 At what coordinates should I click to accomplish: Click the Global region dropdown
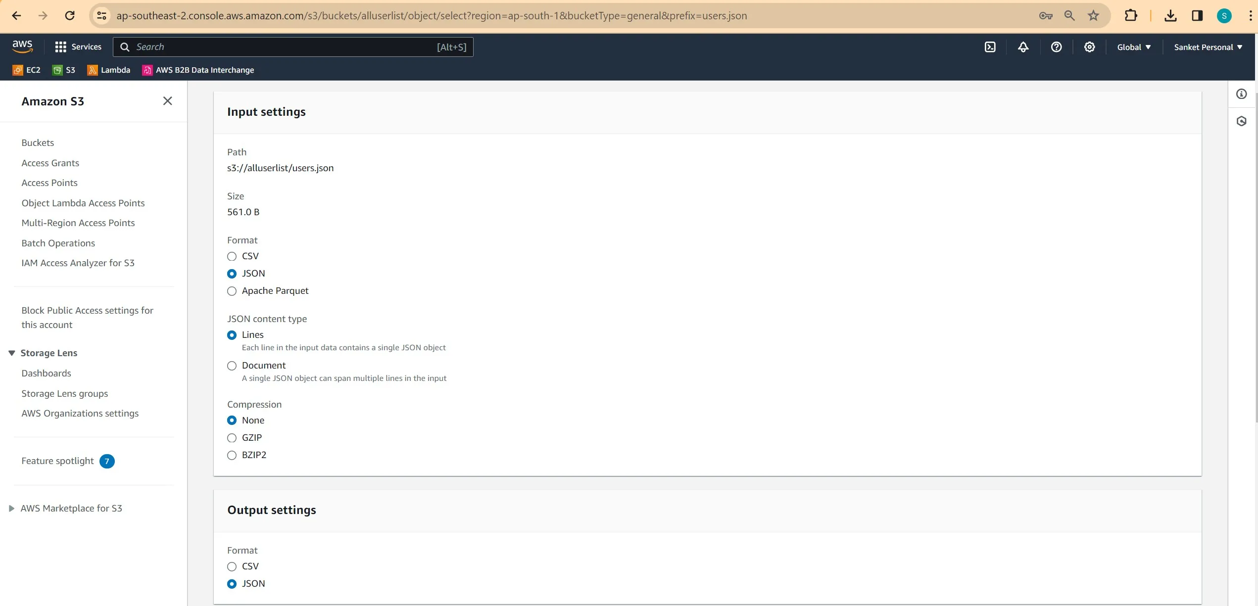[x=1134, y=47]
